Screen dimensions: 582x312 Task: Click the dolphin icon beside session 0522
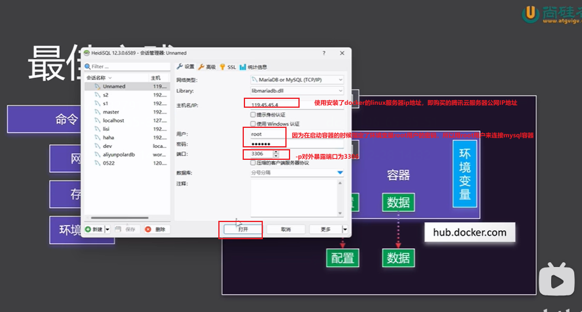98,163
